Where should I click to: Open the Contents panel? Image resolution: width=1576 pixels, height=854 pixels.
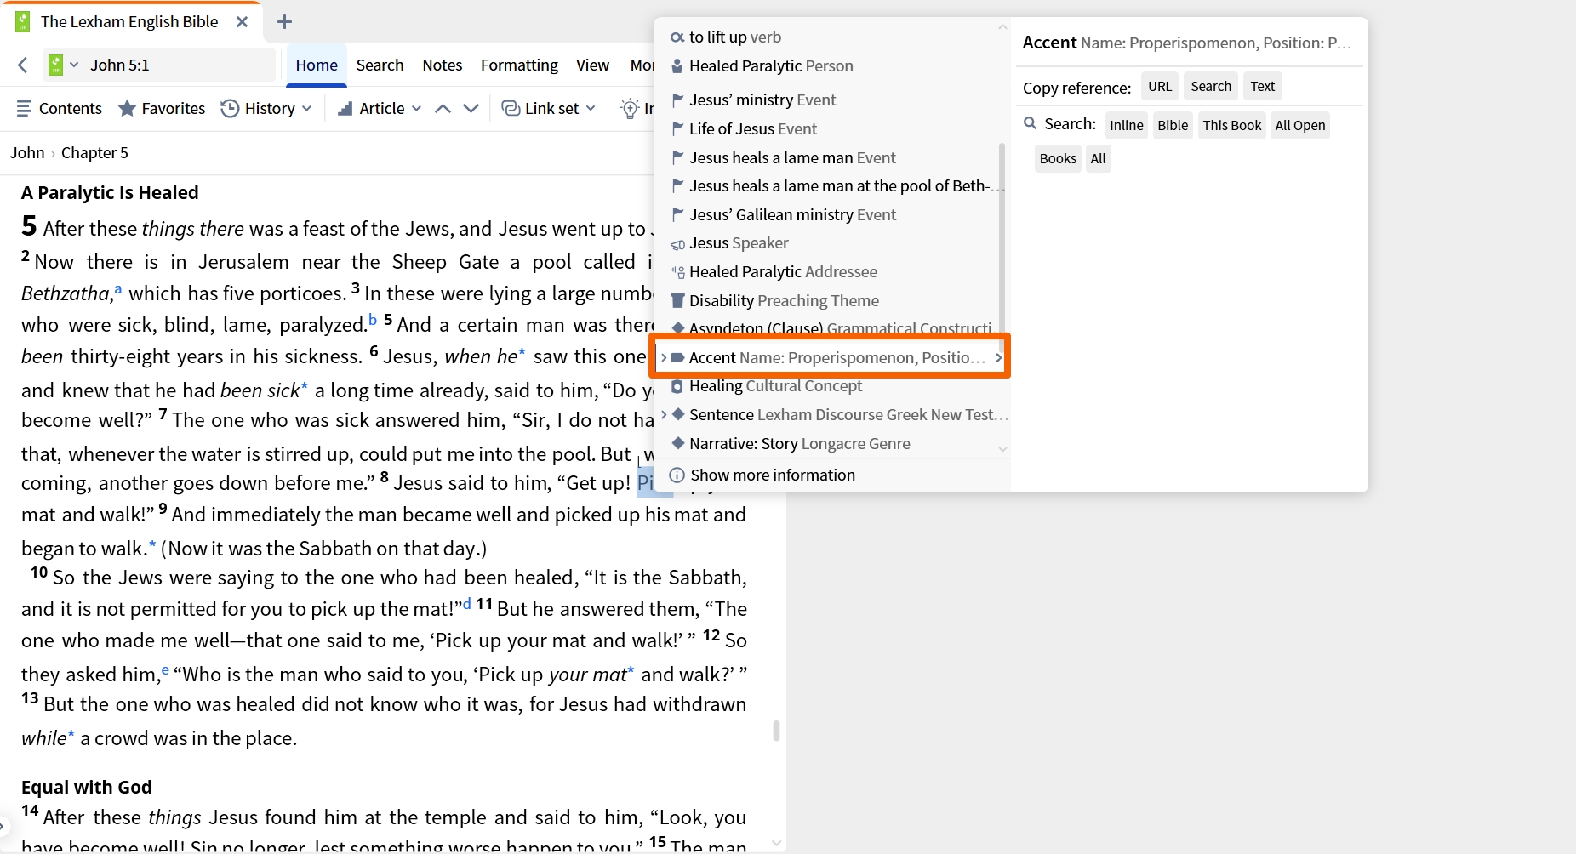59,108
